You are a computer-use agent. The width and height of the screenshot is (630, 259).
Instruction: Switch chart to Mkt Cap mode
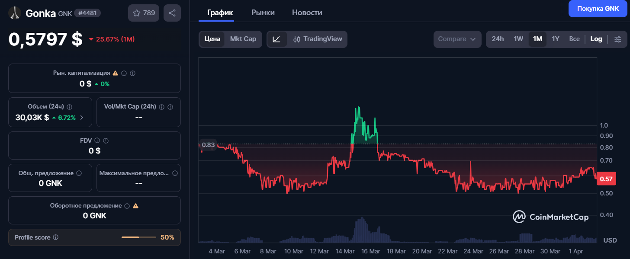243,39
